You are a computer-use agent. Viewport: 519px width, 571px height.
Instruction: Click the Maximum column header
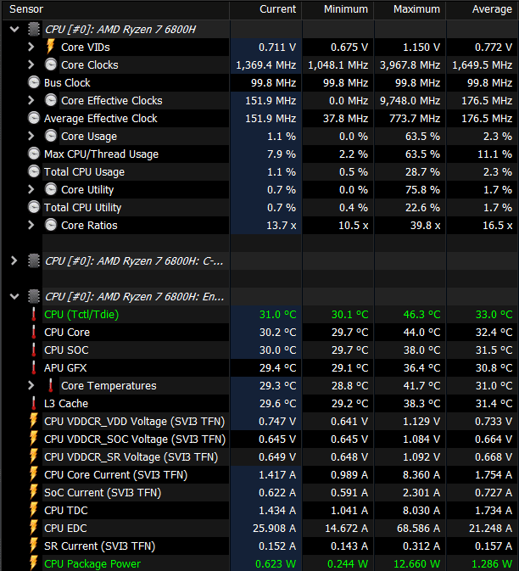(x=410, y=9)
